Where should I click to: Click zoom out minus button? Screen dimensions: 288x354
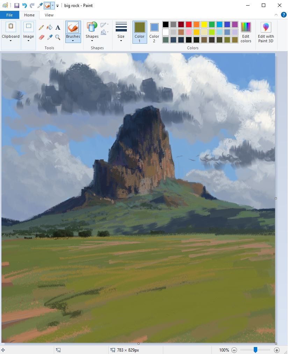[x=235, y=350]
